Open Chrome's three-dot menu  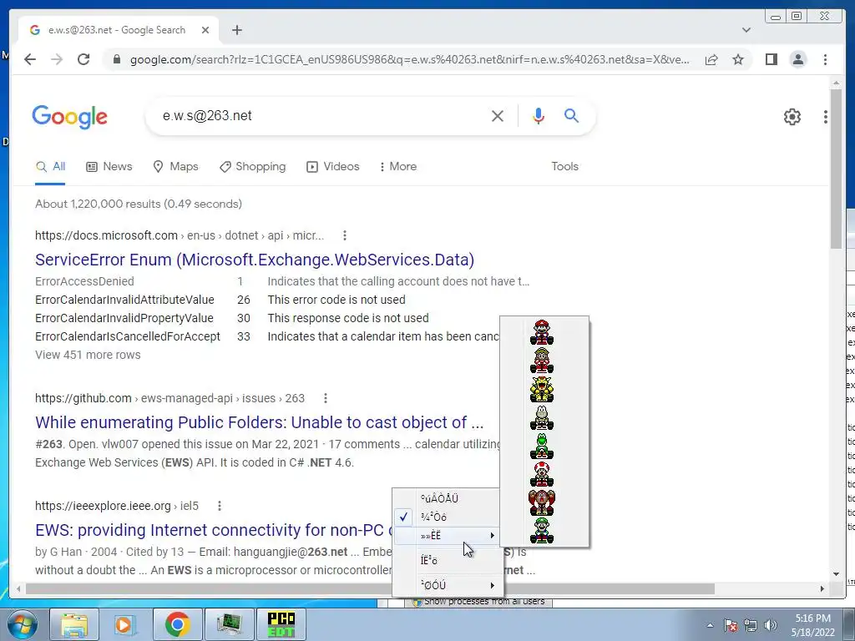pos(825,59)
